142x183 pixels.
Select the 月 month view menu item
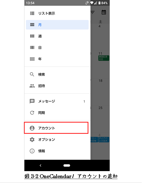pos(57,25)
